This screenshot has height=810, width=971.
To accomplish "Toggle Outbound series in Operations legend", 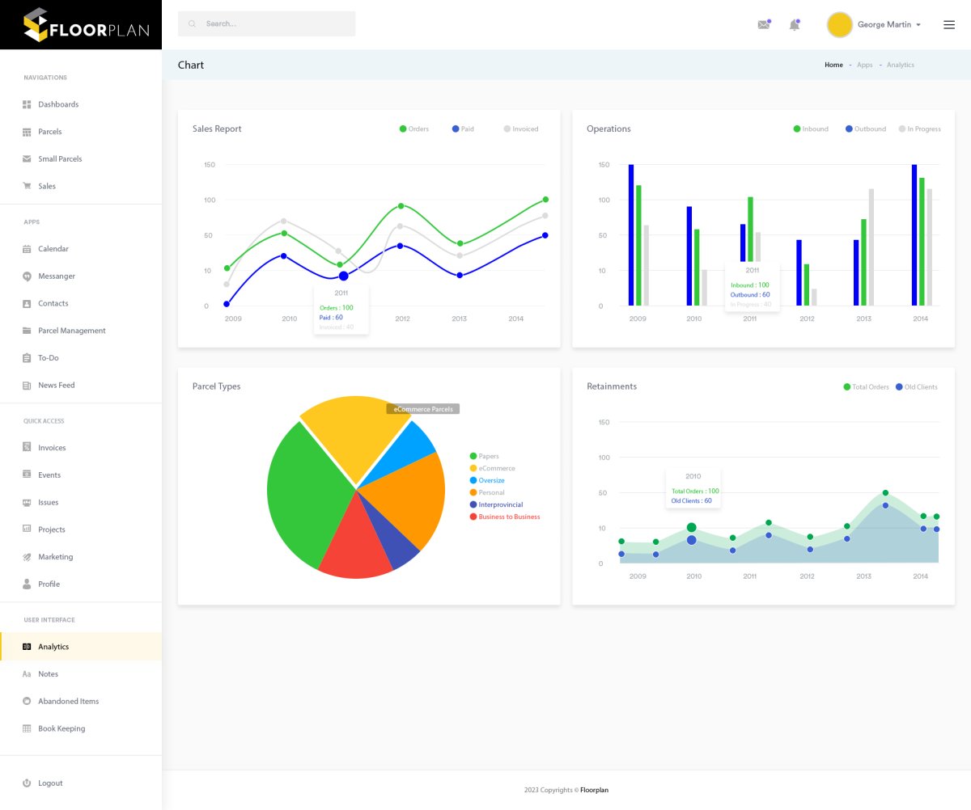I will (865, 129).
